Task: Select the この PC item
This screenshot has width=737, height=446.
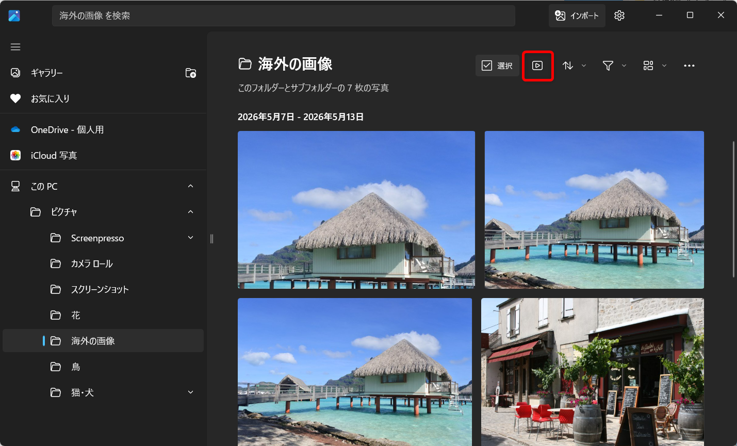Action: tap(103, 186)
